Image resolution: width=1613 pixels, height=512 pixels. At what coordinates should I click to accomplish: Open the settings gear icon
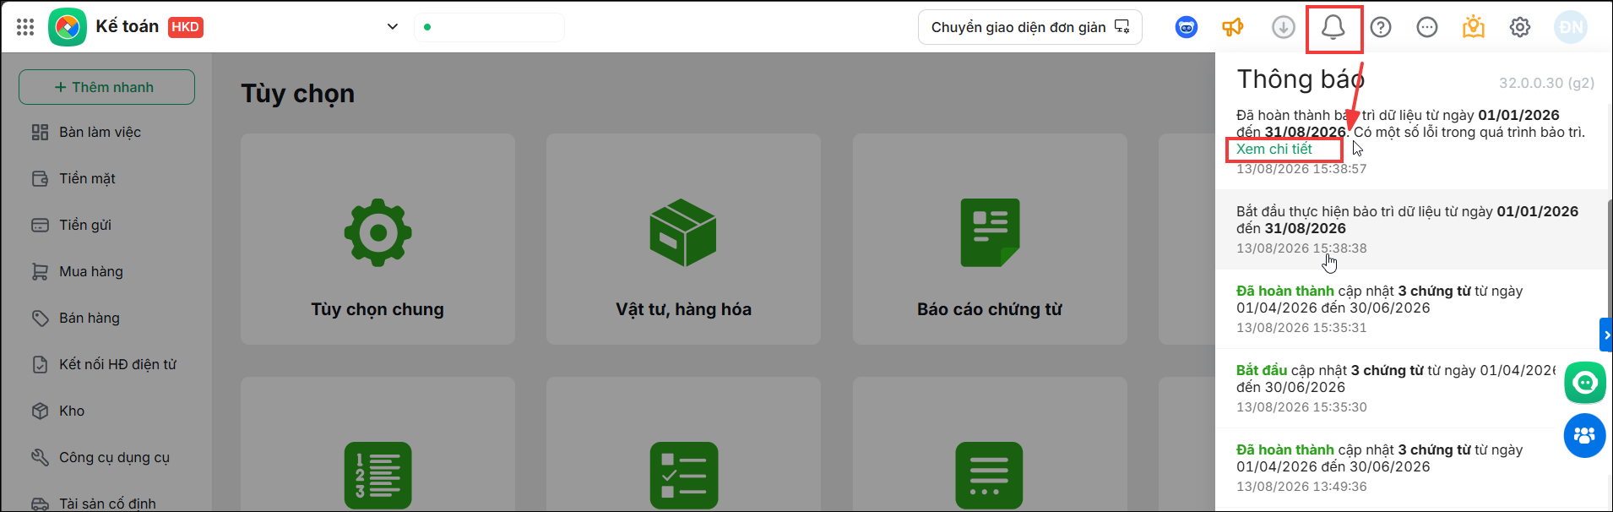[x=1520, y=27]
